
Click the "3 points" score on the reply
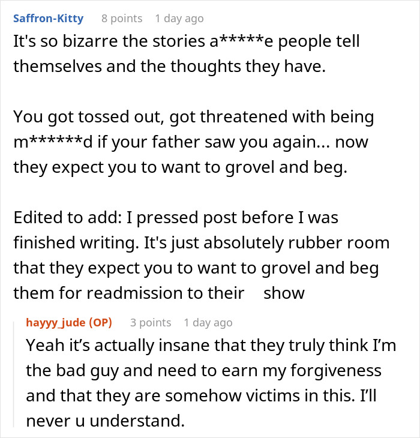(150, 323)
